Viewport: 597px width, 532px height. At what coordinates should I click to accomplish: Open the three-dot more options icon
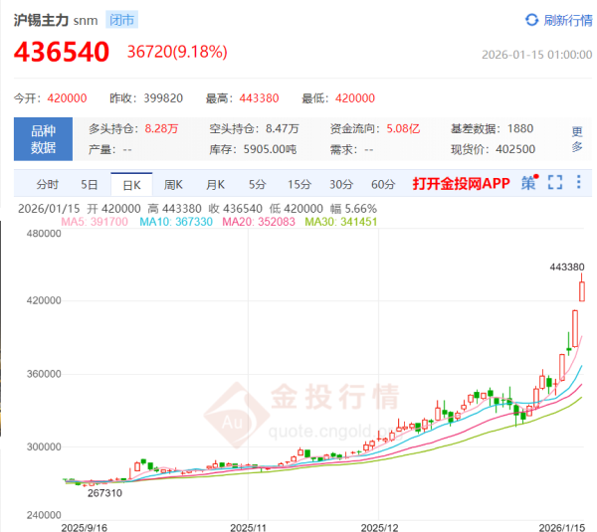(x=579, y=182)
